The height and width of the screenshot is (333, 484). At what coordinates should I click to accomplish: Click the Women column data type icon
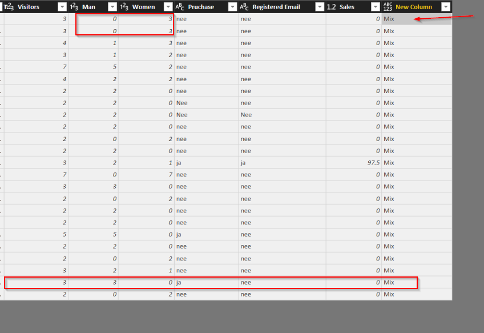[x=124, y=7]
